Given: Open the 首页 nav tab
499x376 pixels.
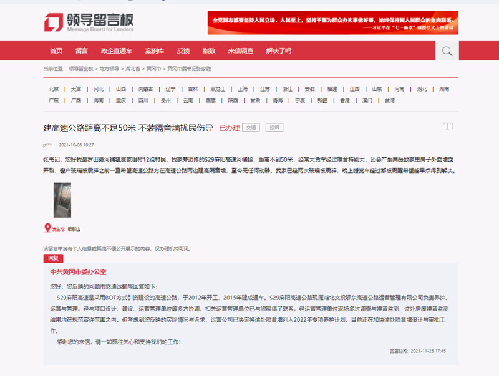Looking at the screenshot, I should [x=56, y=51].
